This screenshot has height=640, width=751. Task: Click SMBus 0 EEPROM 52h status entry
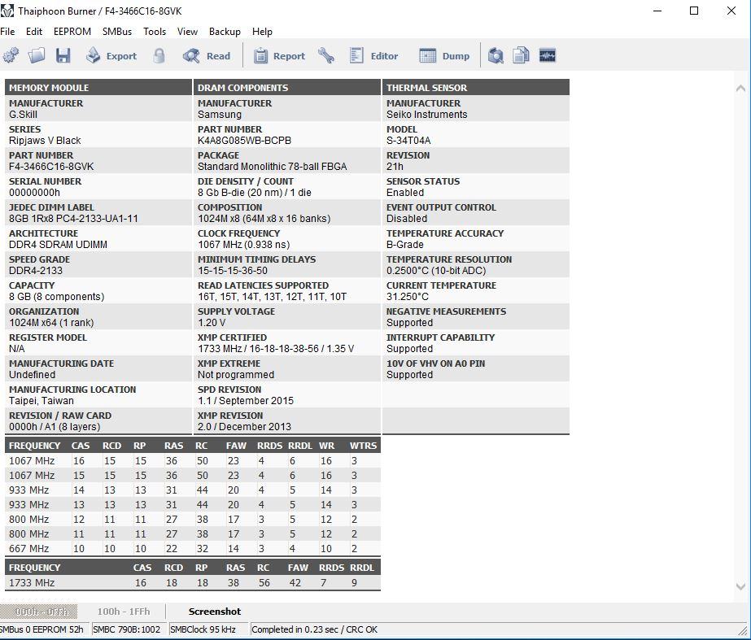tap(42, 629)
